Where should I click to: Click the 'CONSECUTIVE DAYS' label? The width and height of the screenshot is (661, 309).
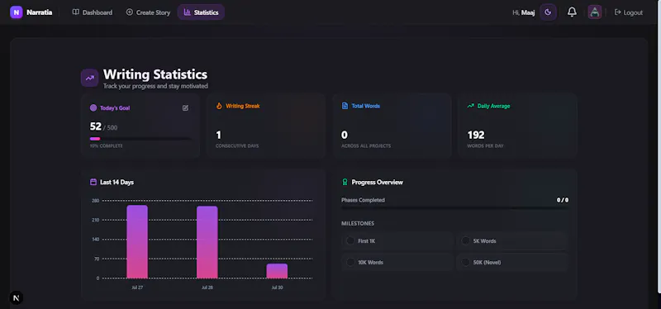tap(237, 146)
